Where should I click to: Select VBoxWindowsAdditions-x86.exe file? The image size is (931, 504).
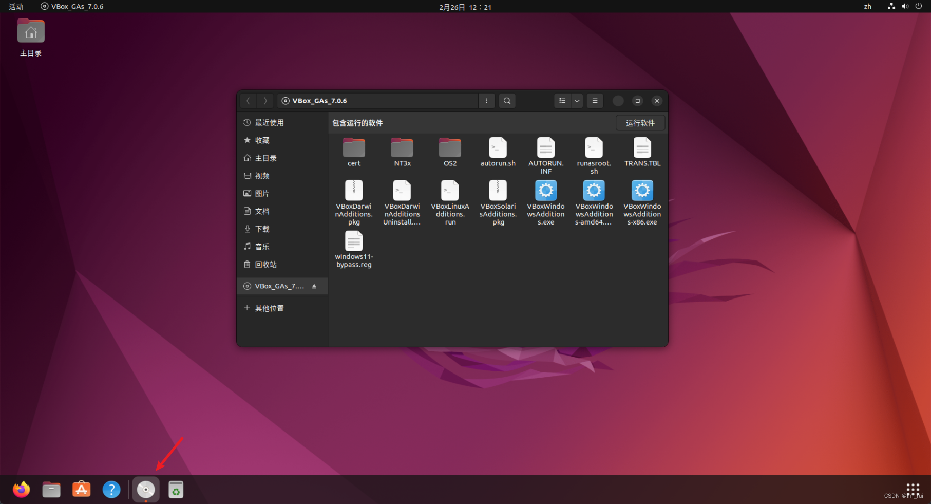point(642,202)
